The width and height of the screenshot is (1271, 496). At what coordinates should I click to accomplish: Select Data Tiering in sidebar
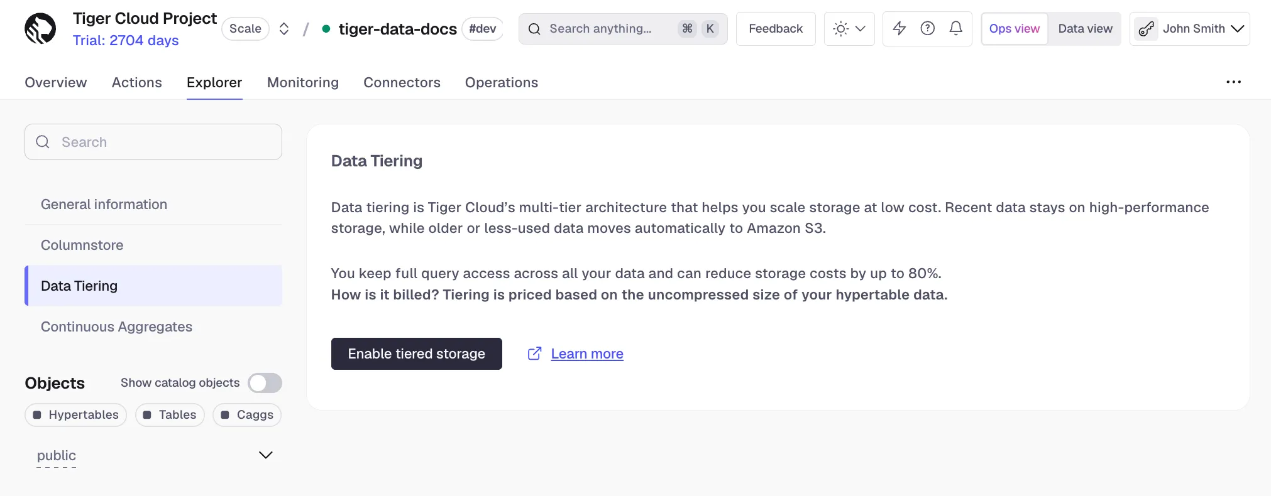153,286
